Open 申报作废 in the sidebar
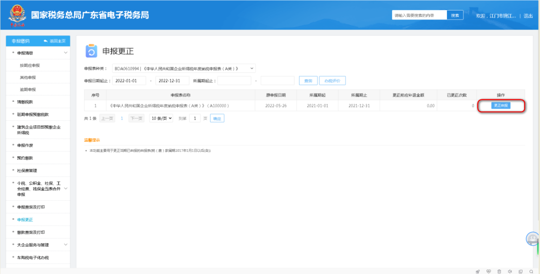Viewport: 540px width, 274px height. tap(25, 145)
